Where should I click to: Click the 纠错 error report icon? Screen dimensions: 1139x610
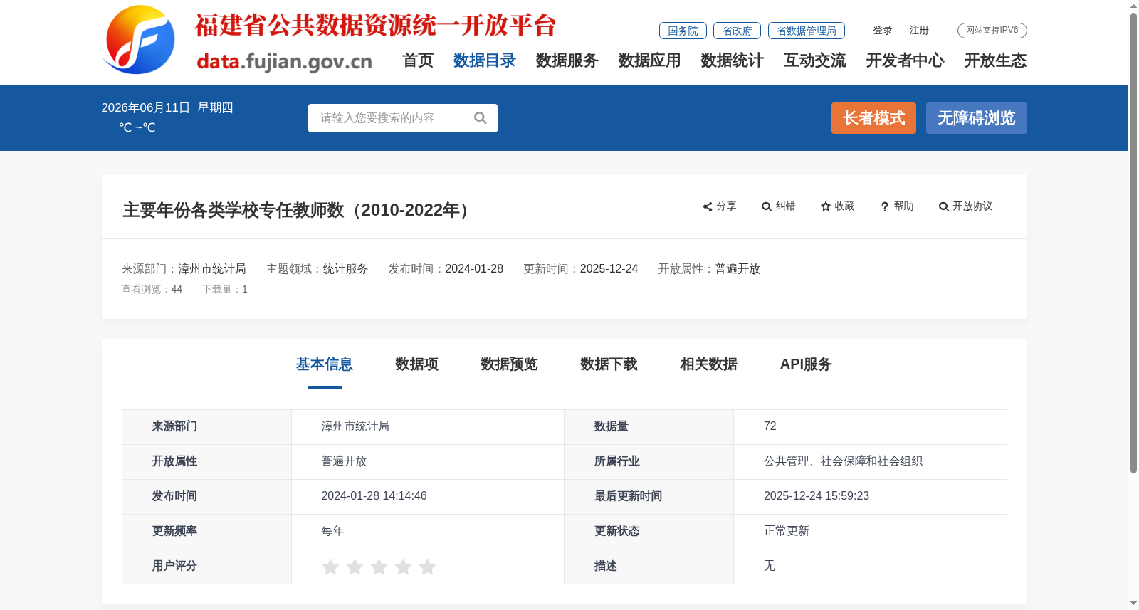(767, 206)
